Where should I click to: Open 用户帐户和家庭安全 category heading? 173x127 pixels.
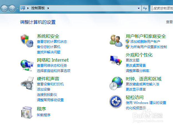[x=146, y=36]
